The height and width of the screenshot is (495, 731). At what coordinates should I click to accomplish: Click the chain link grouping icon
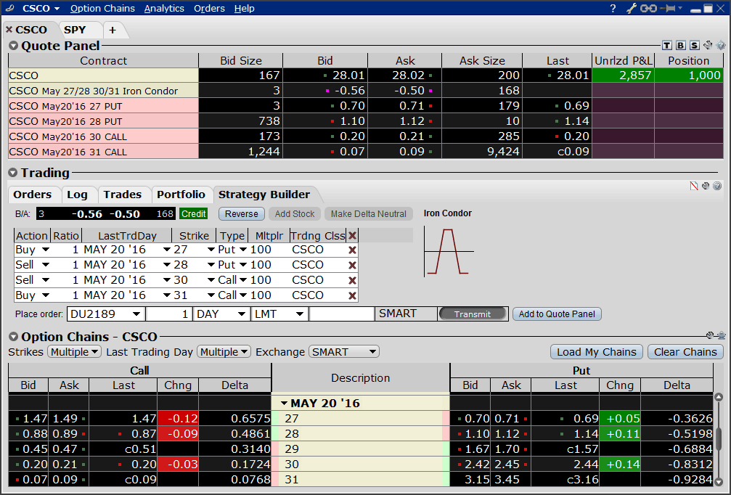tap(648, 9)
